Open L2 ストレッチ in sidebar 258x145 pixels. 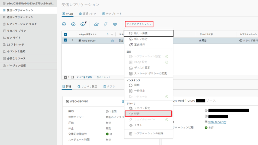coord(28,45)
